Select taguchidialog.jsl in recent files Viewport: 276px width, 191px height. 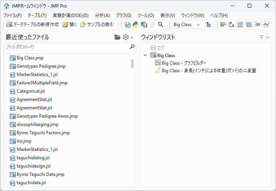[x=33, y=158]
